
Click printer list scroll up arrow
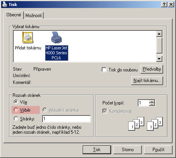point(159,34)
